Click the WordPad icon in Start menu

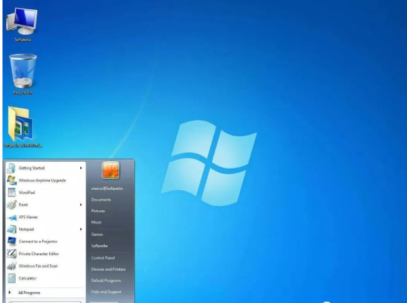point(11,192)
